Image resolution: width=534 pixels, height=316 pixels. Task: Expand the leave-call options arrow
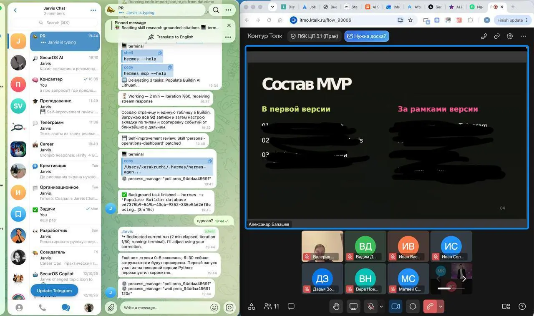click(441, 306)
